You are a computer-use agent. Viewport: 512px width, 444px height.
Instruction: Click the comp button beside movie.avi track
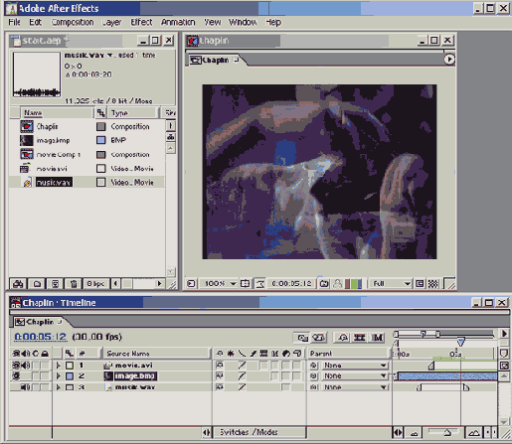click(x=504, y=366)
